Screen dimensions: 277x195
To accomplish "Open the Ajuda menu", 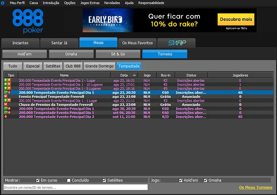I will point(129,3).
